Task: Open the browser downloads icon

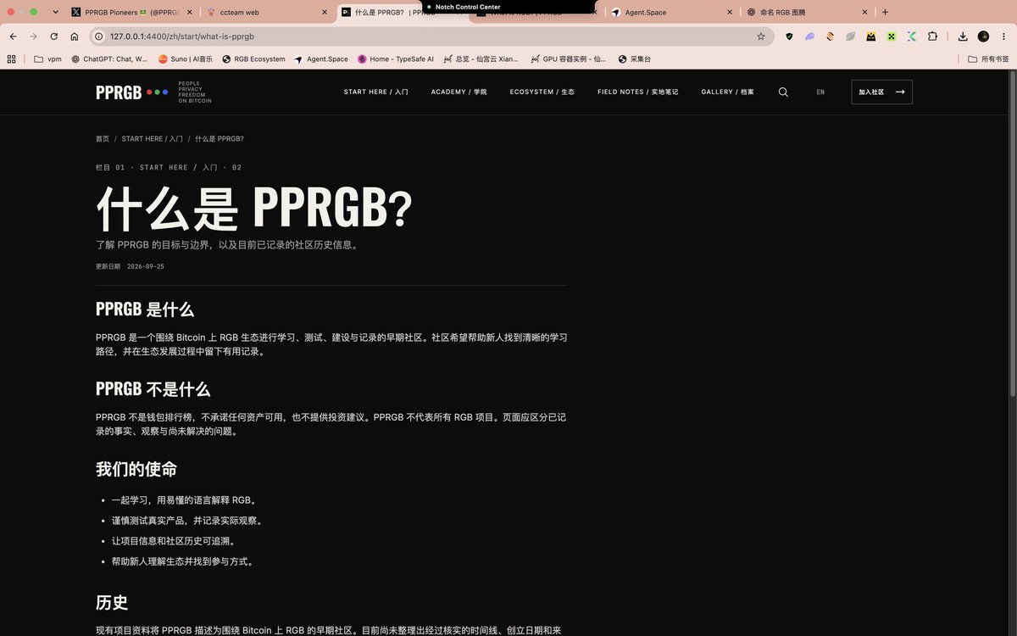Action: click(963, 36)
